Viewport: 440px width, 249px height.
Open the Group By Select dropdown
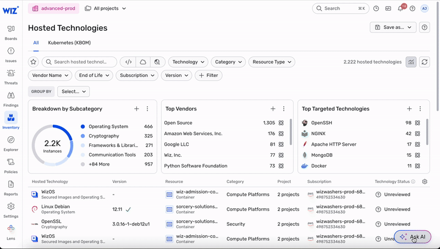(73, 92)
